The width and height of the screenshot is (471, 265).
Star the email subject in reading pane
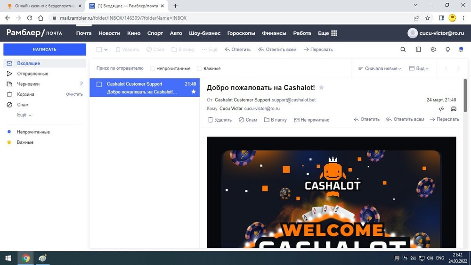[x=321, y=88]
